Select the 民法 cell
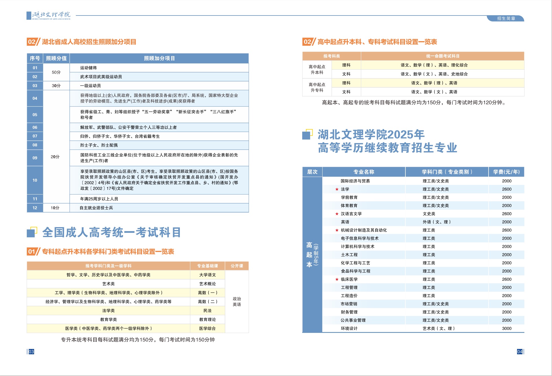 (x=207, y=311)
